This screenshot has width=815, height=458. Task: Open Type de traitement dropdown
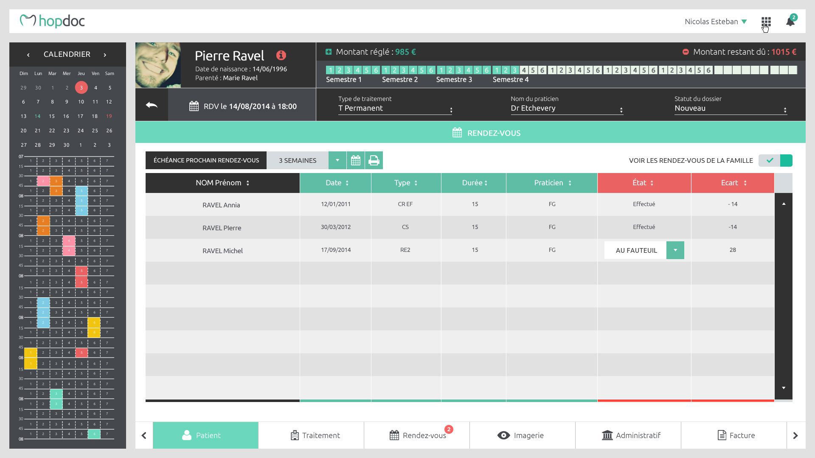395,109
